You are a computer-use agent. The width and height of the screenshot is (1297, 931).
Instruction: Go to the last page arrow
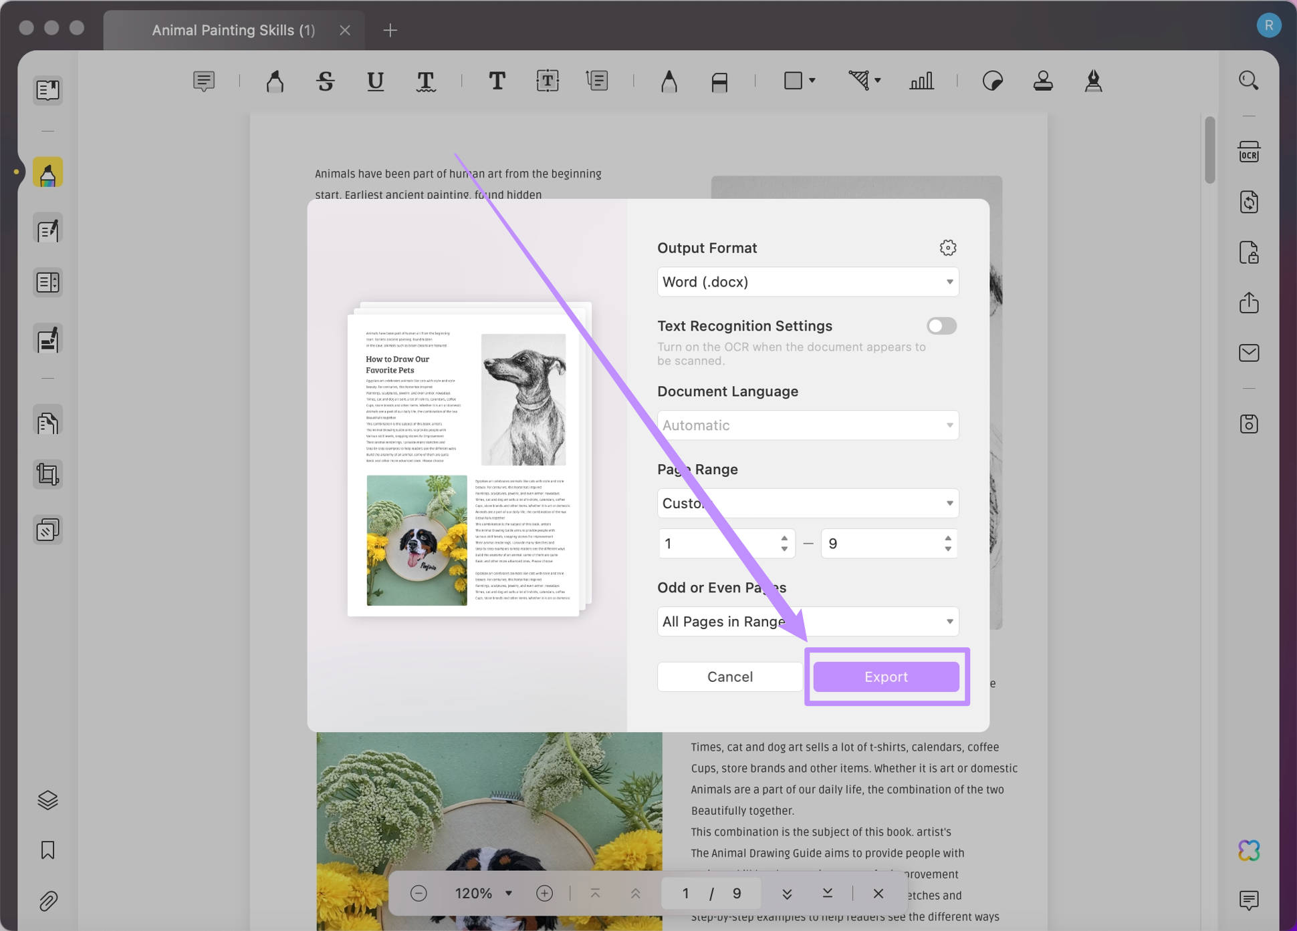pyautogui.click(x=827, y=893)
